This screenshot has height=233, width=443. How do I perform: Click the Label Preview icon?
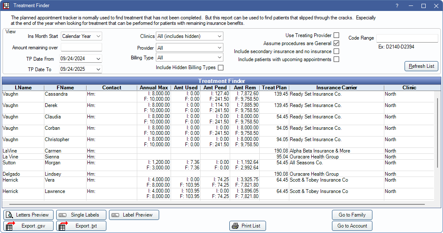[115, 215]
